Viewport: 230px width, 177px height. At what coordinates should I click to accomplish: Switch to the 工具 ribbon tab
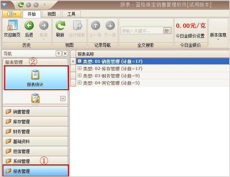click(x=72, y=14)
